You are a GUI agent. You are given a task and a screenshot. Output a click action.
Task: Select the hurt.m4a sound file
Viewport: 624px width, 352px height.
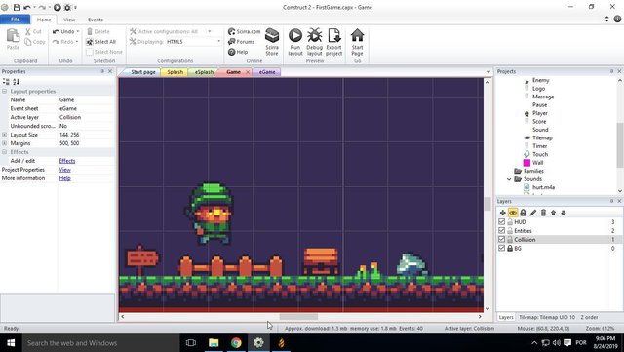click(543, 187)
